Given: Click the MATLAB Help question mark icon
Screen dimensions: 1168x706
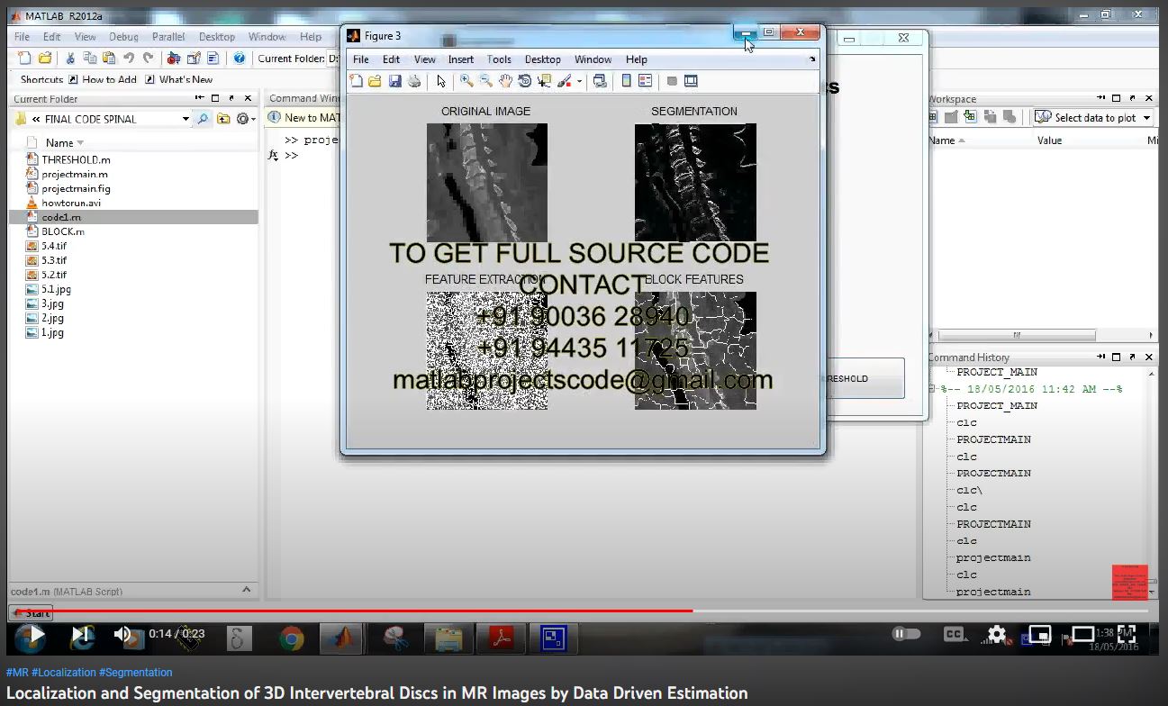Looking at the screenshot, I should (239, 59).
